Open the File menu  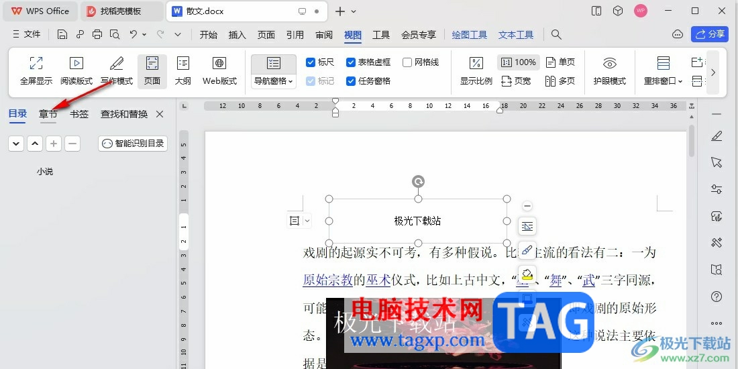27,34
